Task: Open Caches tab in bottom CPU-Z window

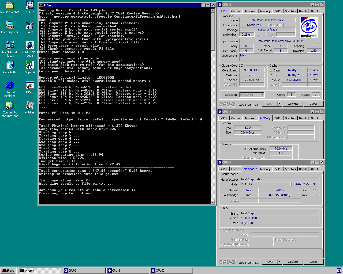Action: [236, 169]
